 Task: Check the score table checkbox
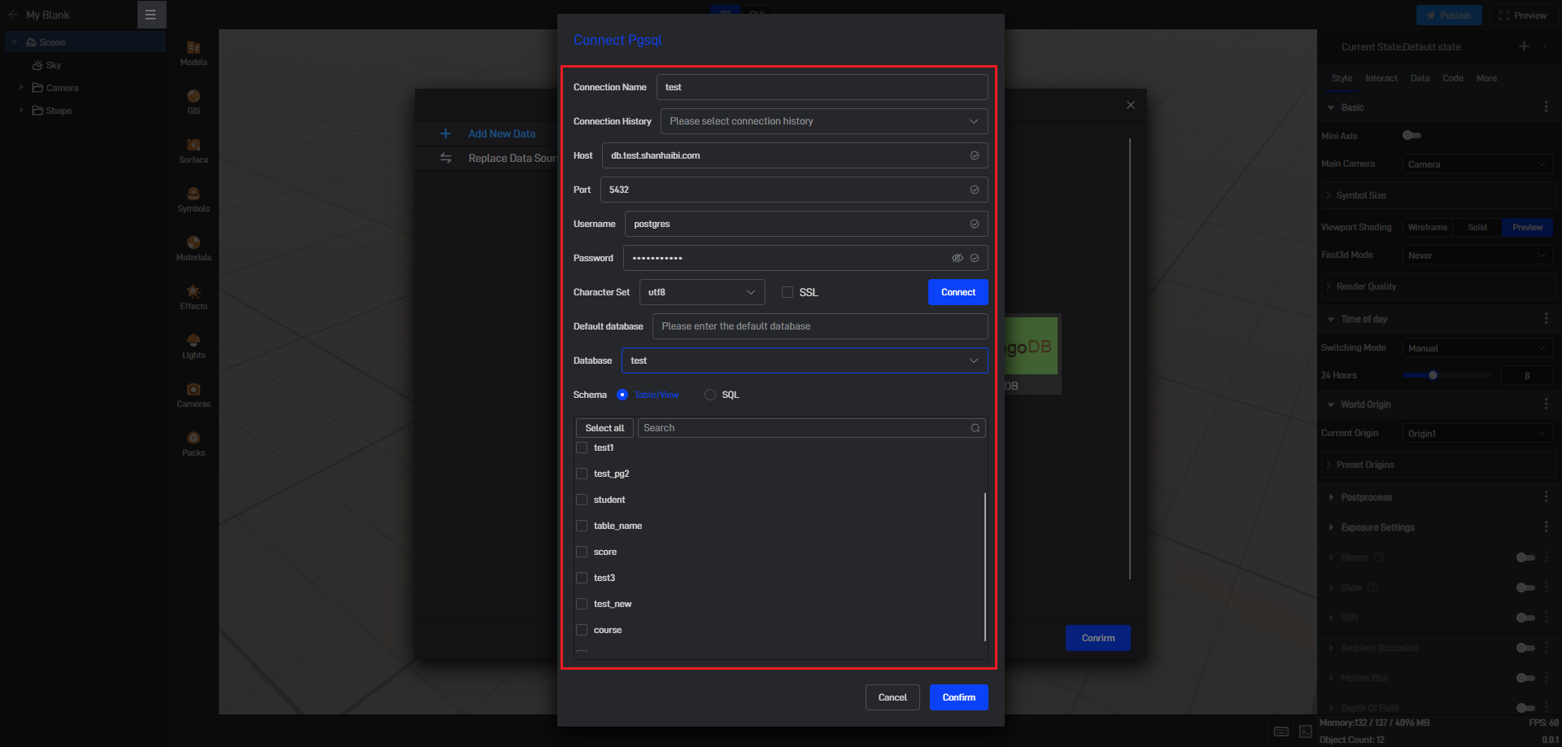pos(582,552)
